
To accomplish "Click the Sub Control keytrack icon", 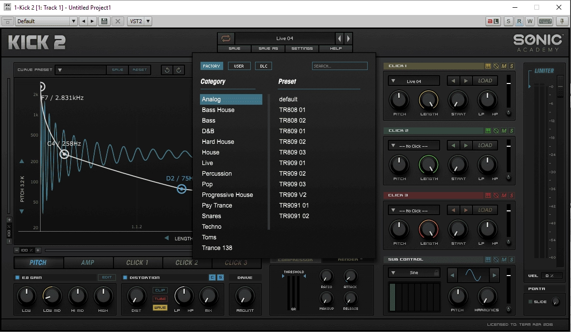I will [x=488, y=260].
